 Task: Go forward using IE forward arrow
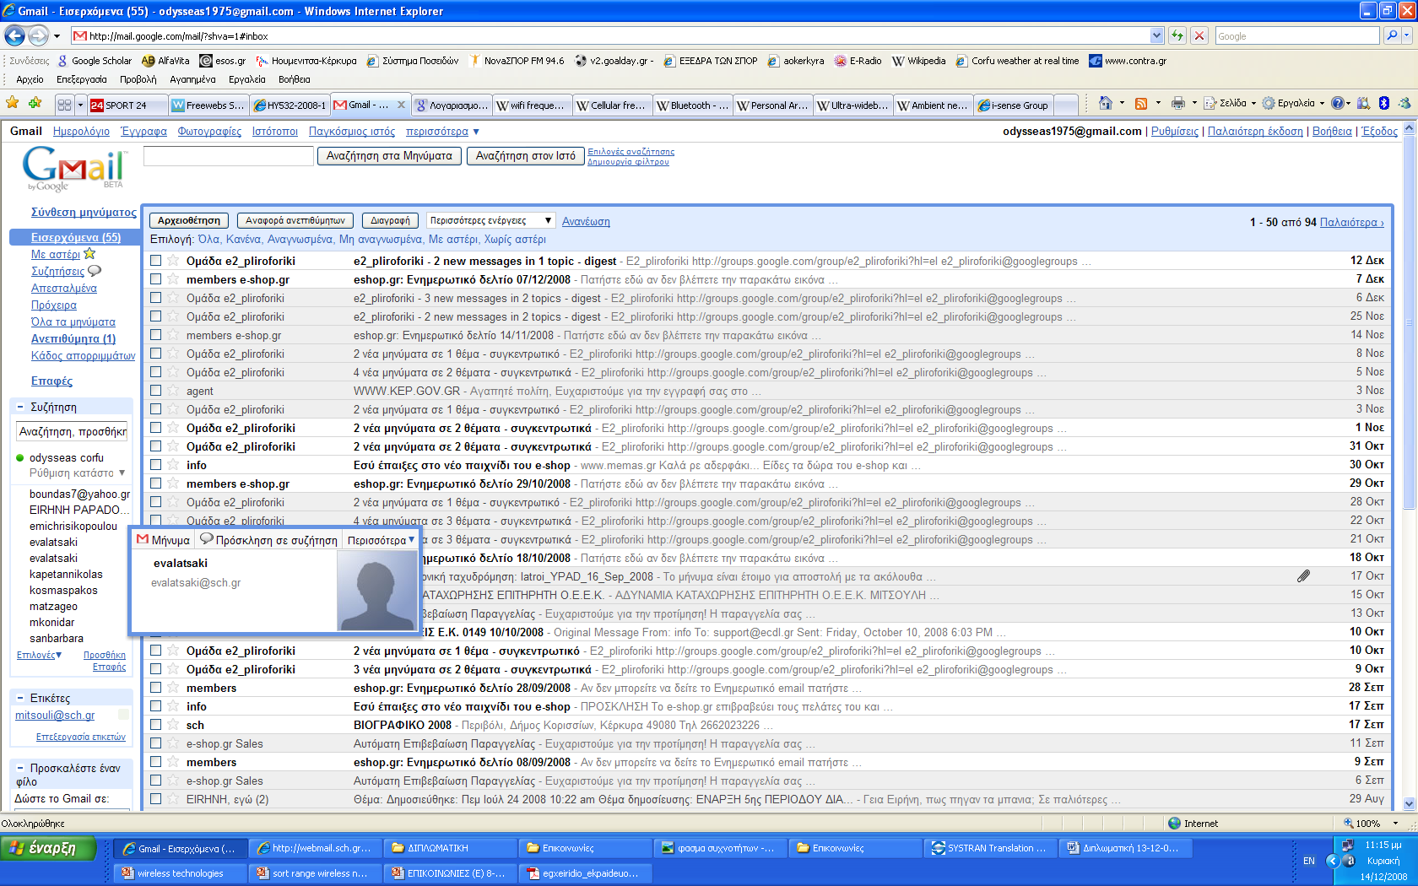[38, 35]
